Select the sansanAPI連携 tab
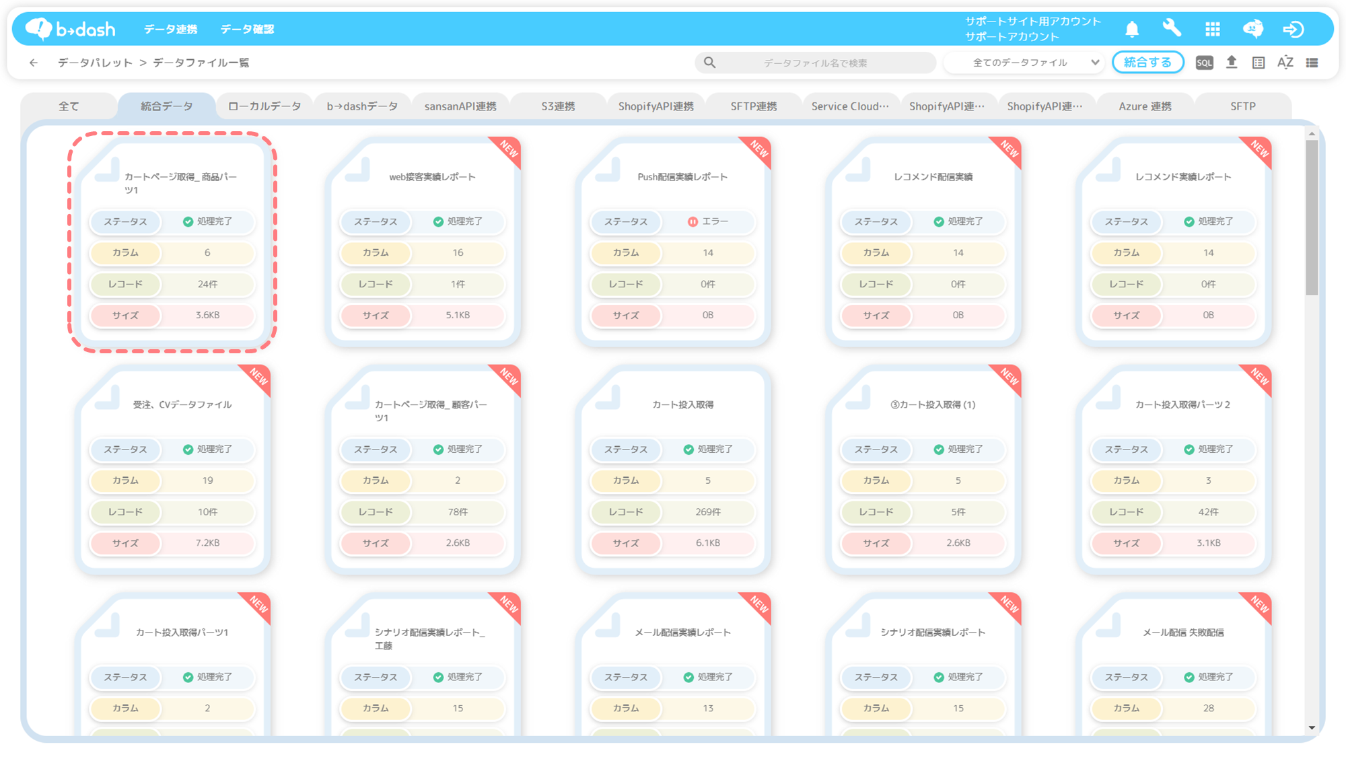 coord(460,106)
